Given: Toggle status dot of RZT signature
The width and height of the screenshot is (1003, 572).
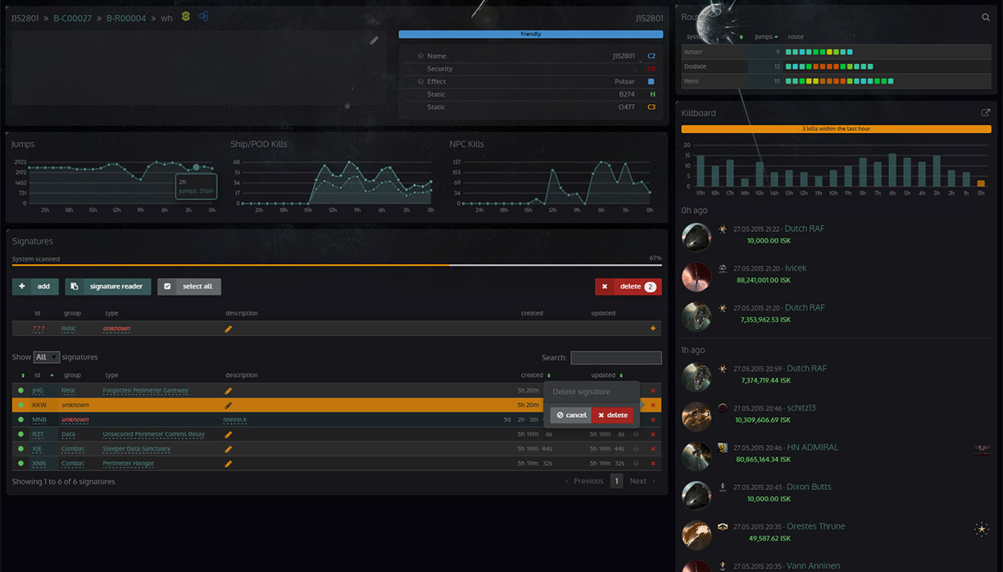Looking at the screenshot, I should [21, 434].
